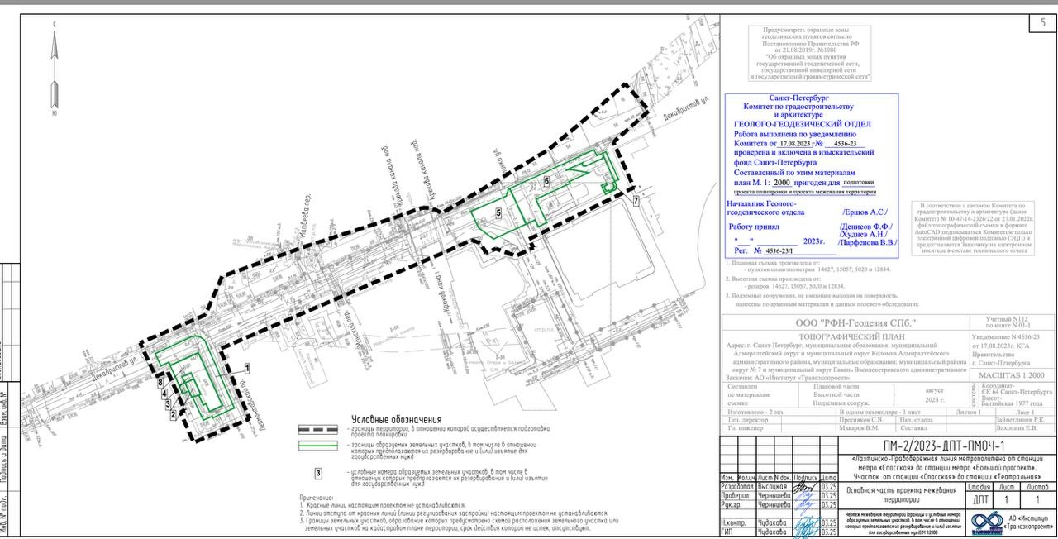Click the dashed black boundary legend sample

(x=317, y=431)
